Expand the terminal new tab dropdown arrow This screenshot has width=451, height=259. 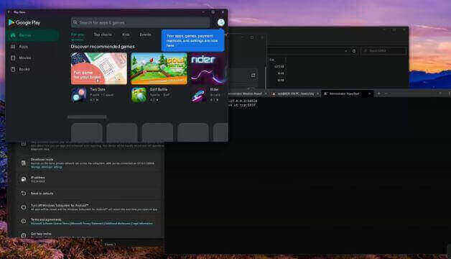coord(386,94)
